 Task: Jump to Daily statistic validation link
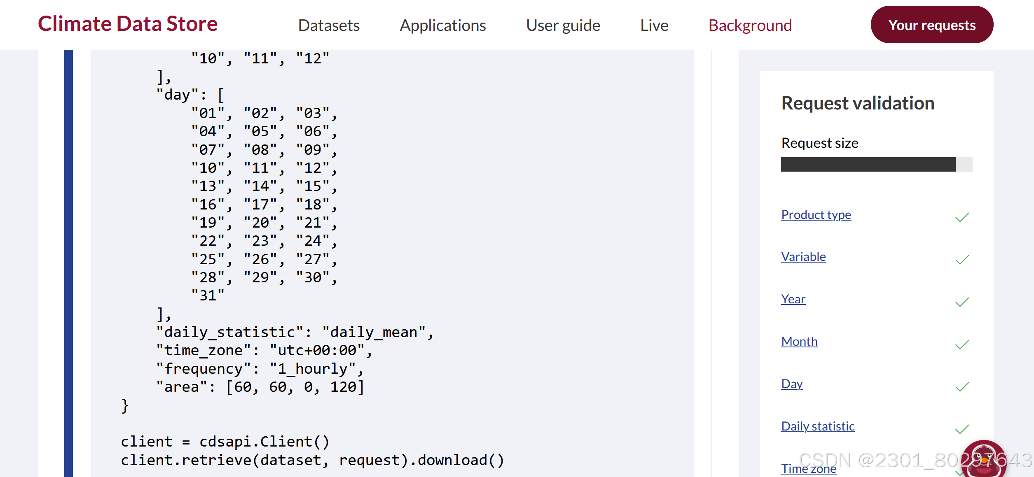pyautogui.click(x=818, y=426)
